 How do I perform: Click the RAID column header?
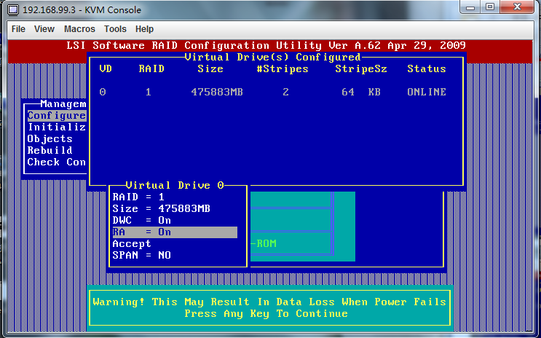point(151,69)
